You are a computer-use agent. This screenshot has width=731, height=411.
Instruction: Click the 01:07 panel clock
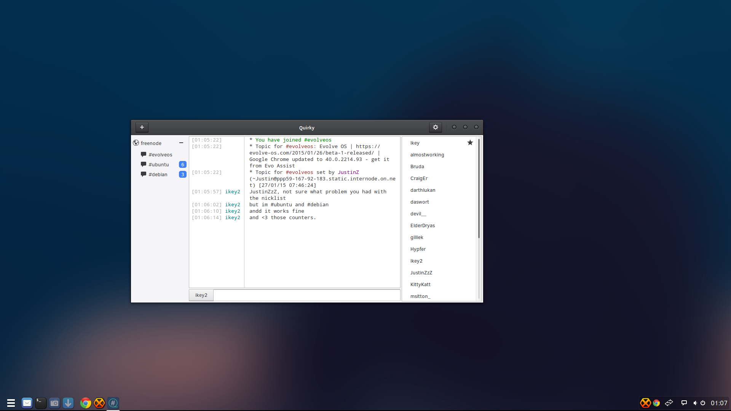719,403
